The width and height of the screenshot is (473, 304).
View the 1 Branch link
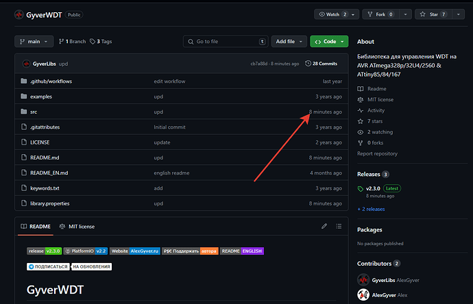coord(73,41)
